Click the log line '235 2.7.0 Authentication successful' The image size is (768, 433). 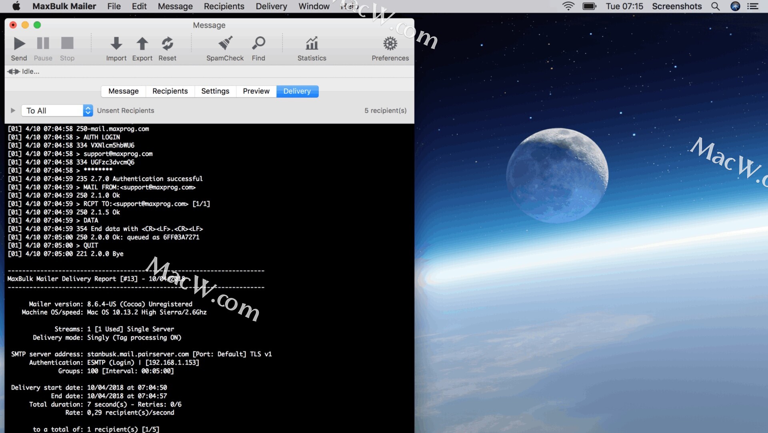[x=105, y=179]
